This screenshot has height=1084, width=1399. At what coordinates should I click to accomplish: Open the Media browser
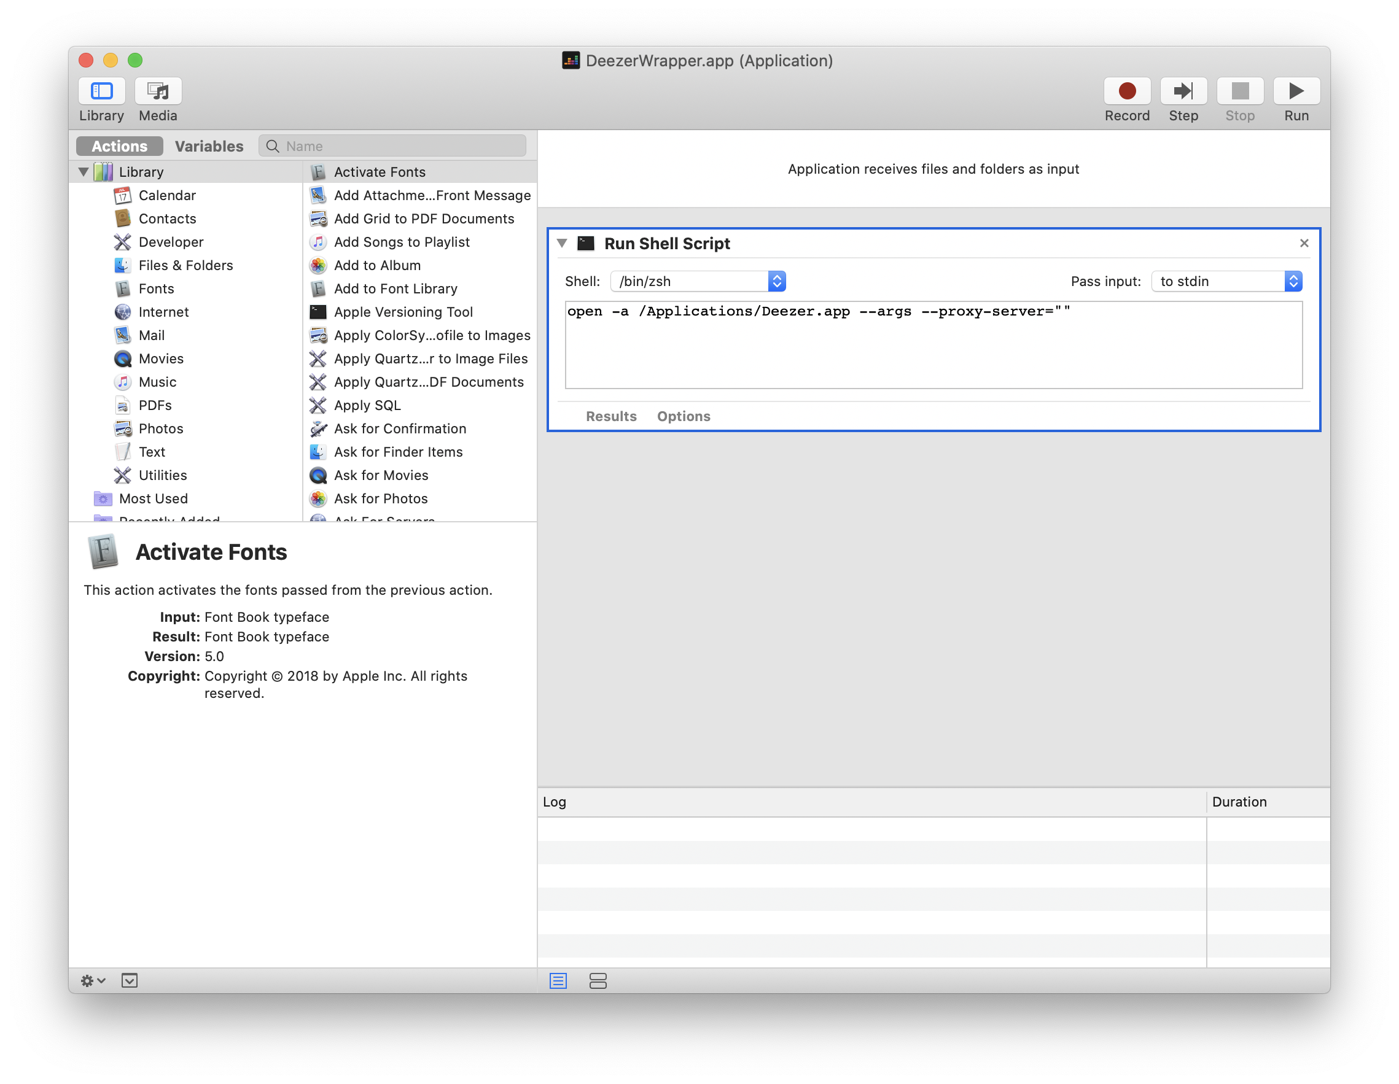point(158,91)
